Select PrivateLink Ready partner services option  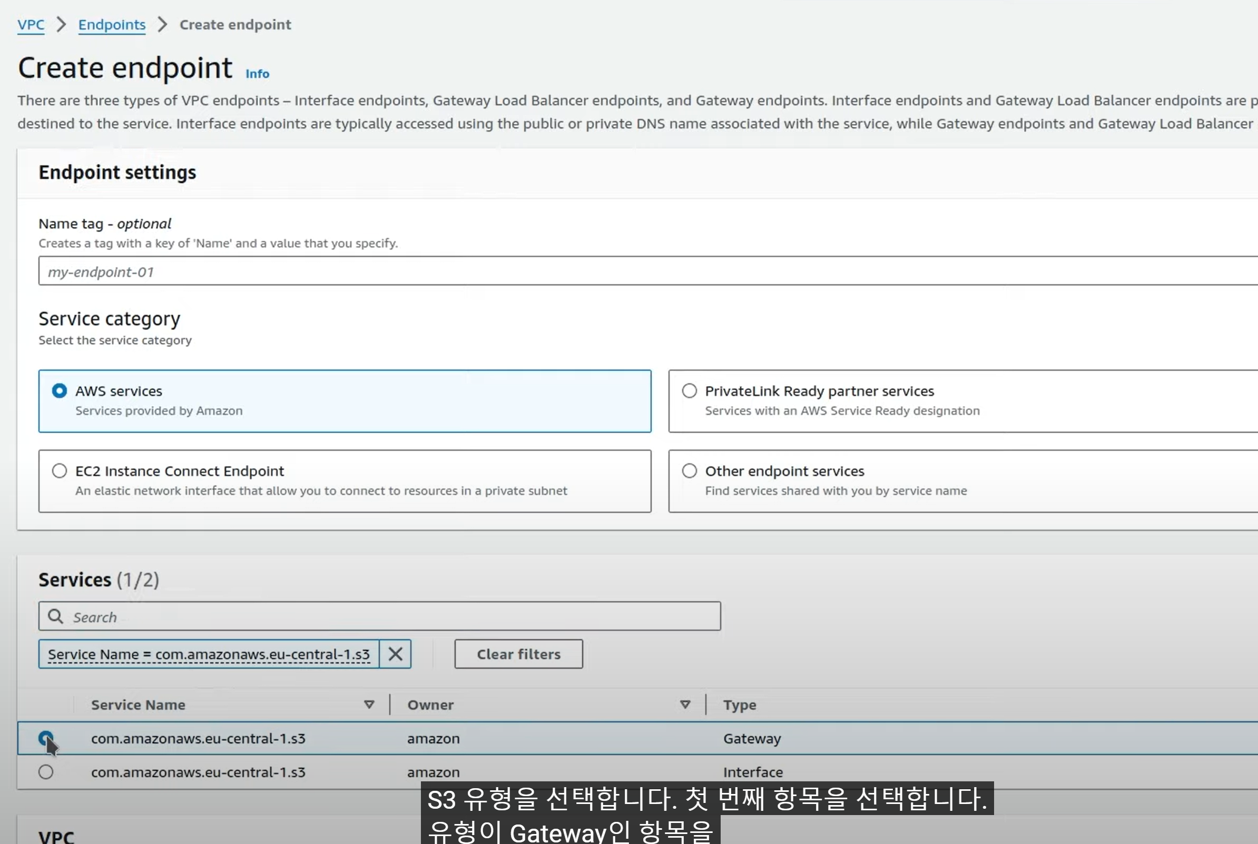689,391
